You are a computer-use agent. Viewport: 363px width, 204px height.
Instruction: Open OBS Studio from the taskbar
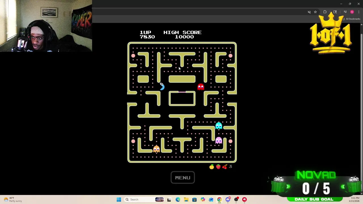tap(236, 199)
